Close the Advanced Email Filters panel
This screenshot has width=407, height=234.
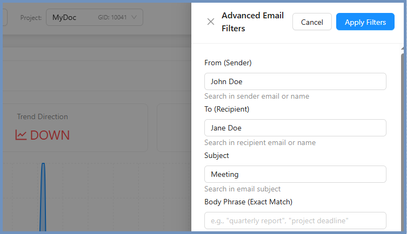(211, 22)
